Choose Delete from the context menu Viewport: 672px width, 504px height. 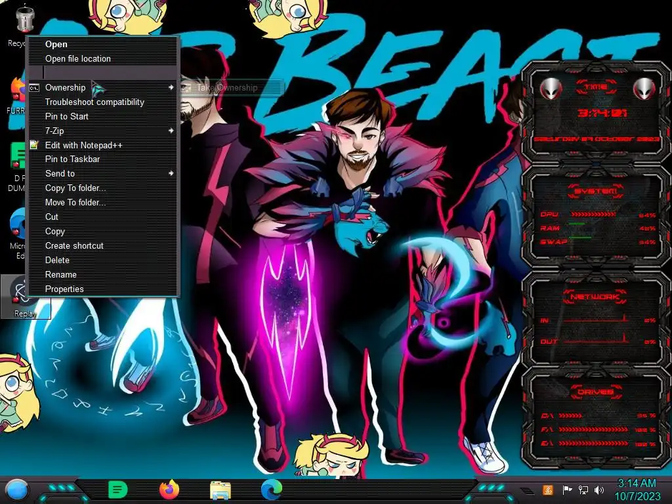(103, 260)
